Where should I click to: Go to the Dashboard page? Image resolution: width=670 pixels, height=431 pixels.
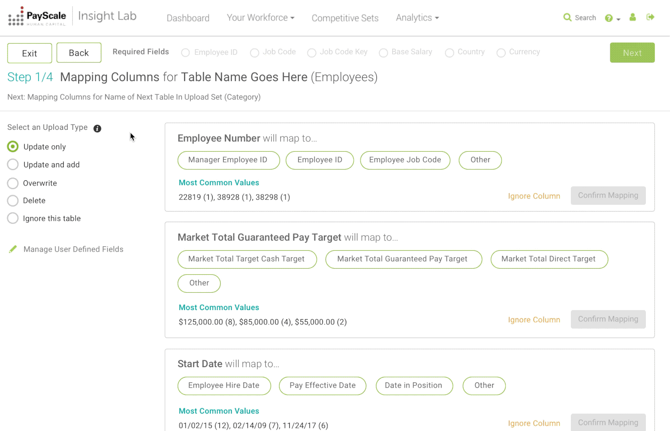[x=188, y=18]
